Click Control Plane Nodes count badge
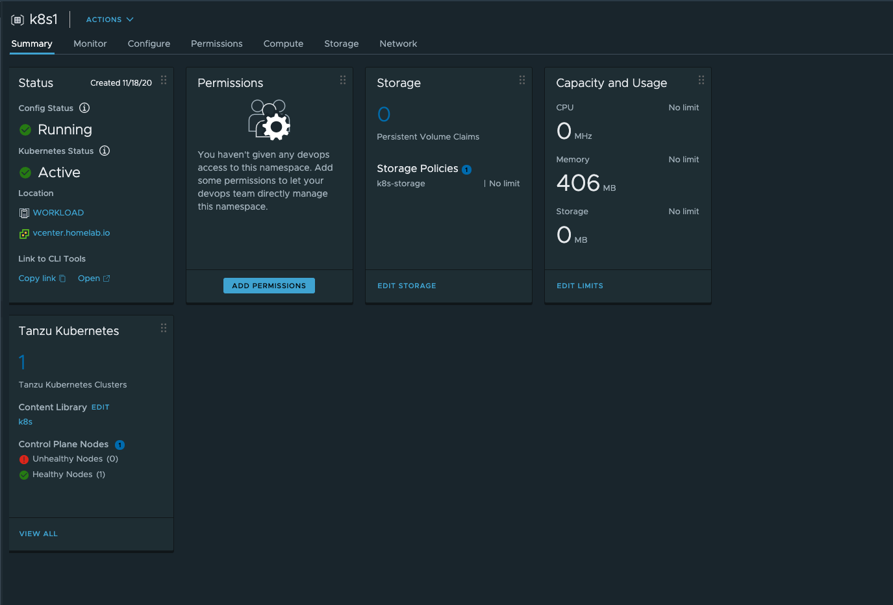Screen dimensions: 893x605 (119, 445)
